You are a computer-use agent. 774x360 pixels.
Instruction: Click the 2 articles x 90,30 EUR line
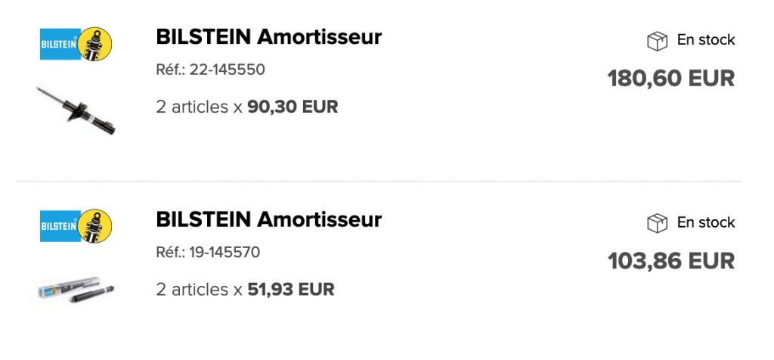tap(247, 107)
